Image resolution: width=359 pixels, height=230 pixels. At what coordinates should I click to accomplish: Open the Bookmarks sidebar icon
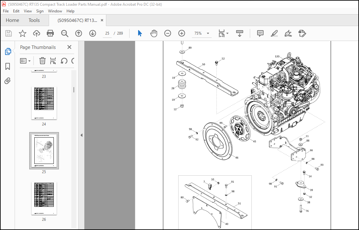pyautogui.click(x=8, y=66)
